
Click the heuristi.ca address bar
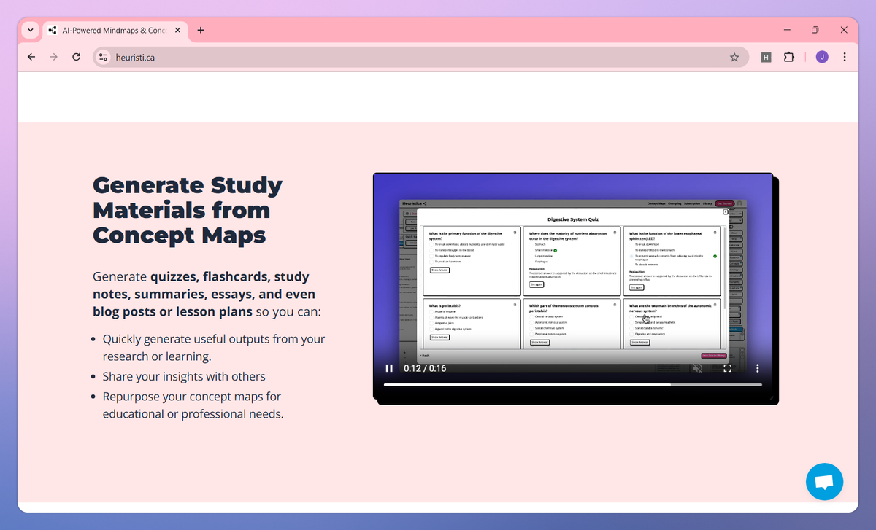coord(420,57)
